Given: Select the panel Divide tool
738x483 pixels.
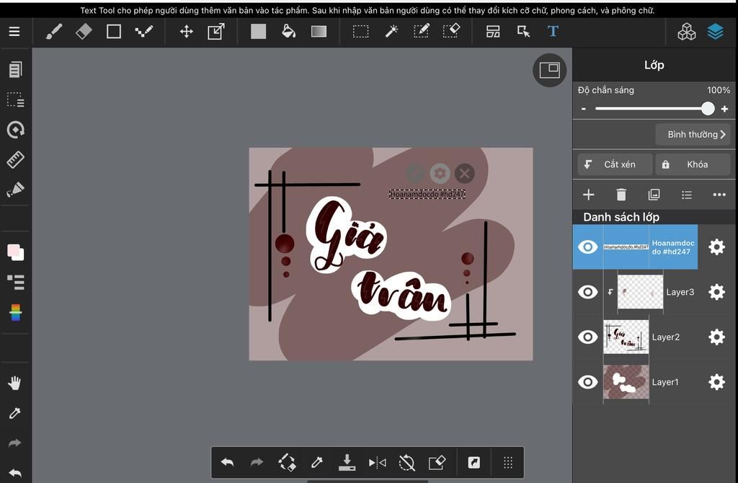Looking at the screenshot, I should 493,32.
